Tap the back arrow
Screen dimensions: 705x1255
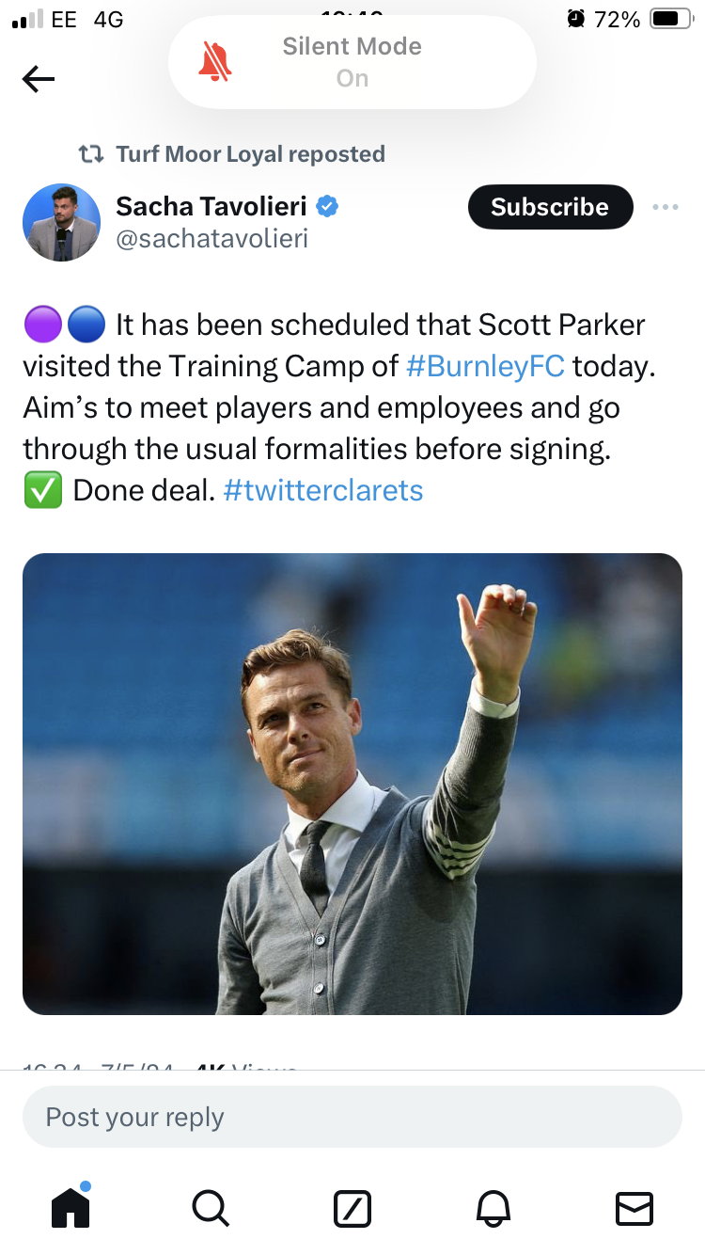38,80
